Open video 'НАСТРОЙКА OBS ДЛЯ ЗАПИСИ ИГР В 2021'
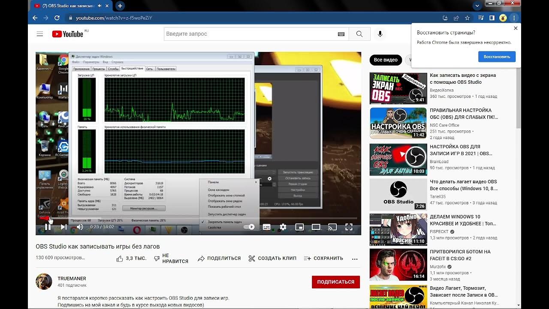This screenshot has width=549, height=309. (x=461, y=150)
